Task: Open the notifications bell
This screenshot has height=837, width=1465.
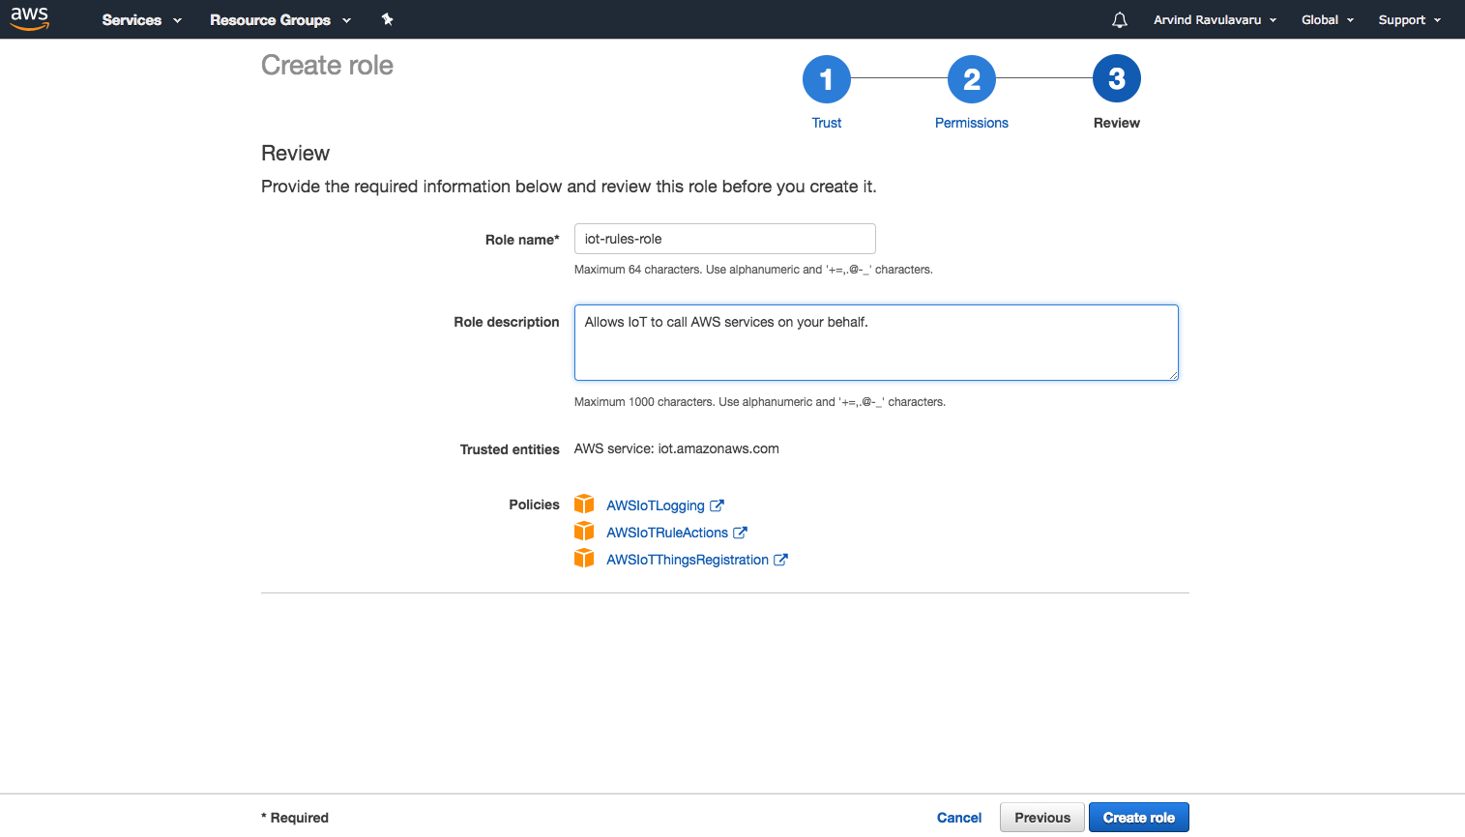Action: (1120, 19)
